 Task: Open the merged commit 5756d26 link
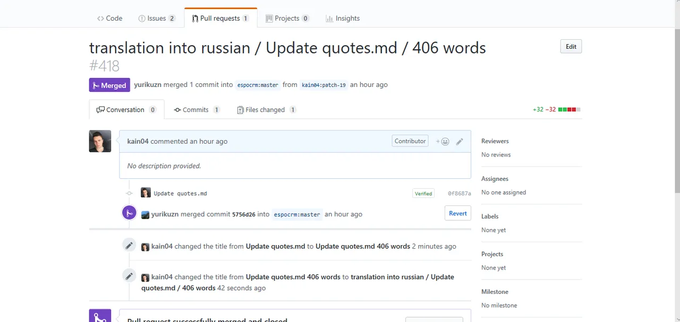point(244,215)
